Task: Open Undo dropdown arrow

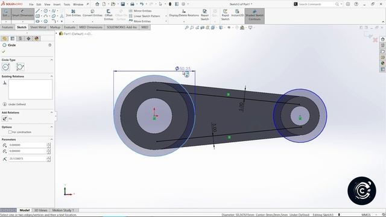Action: [x=146, y=4]
